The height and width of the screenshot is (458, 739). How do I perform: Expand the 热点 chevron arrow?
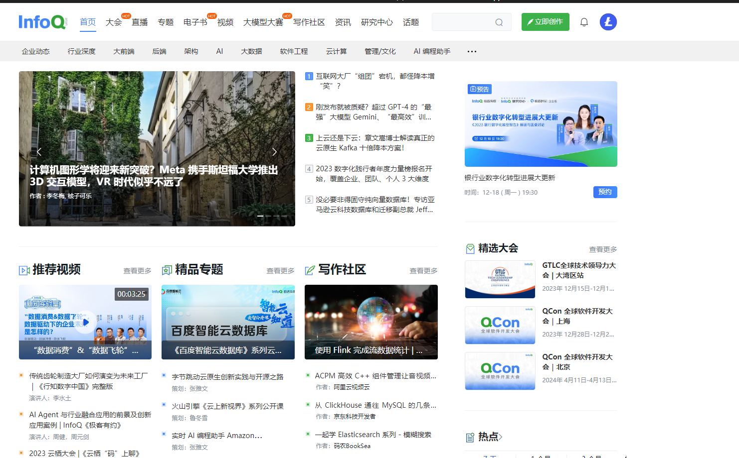pyautogui.click(x=501, y=437)
